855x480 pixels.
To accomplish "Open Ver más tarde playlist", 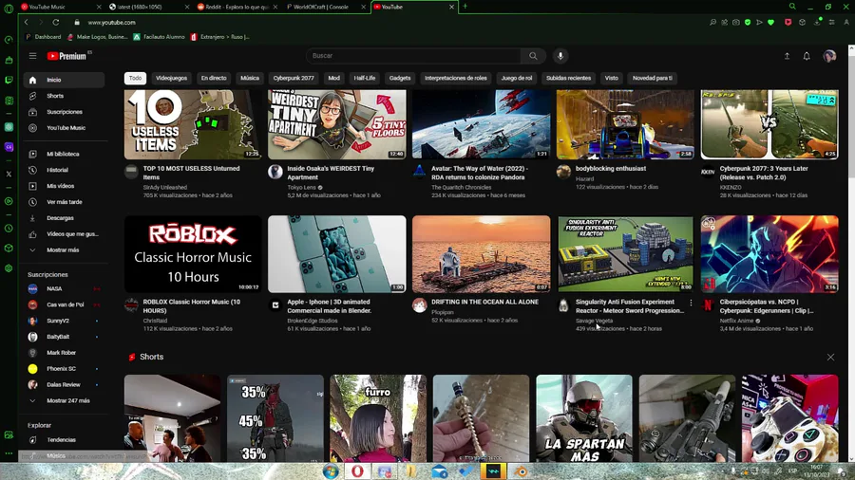I will (x=64, y=202).
